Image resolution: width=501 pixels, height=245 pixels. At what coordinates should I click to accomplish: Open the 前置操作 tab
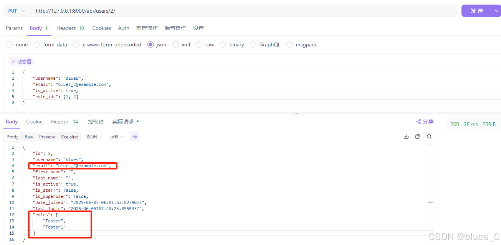coord(147,28)
